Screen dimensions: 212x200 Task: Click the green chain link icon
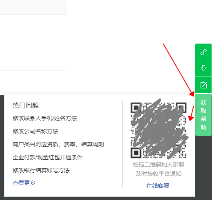pos(203,52)
